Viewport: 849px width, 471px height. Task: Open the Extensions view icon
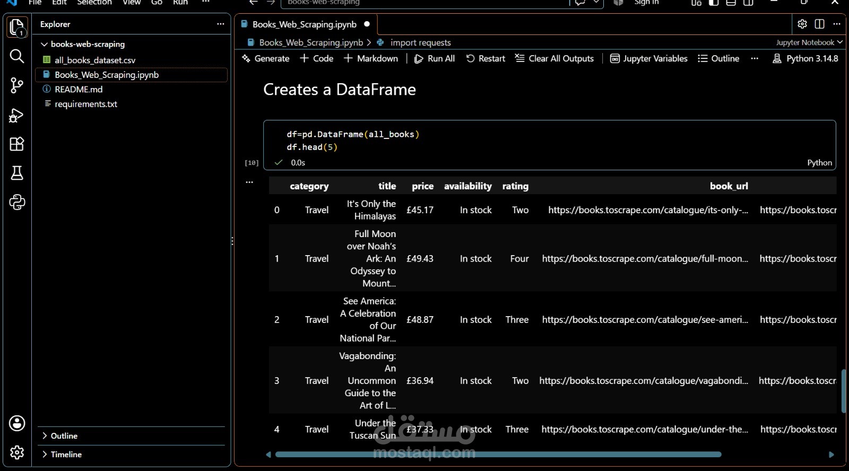[17, 144]
